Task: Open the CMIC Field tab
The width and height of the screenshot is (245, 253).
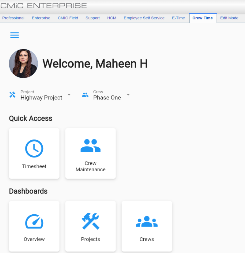Action: tap(68, 18)
